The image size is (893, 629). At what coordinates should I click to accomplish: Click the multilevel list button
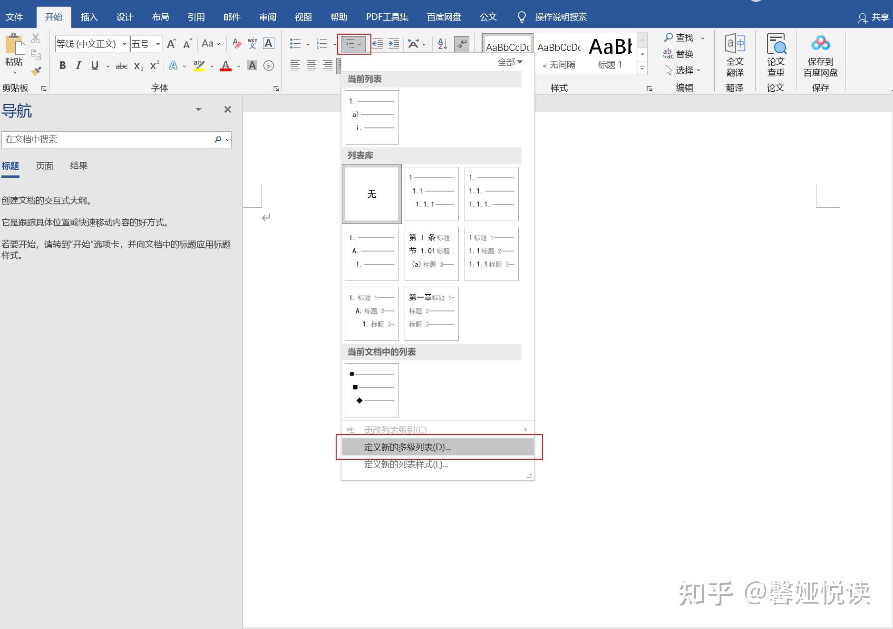(x=353, y=44)
